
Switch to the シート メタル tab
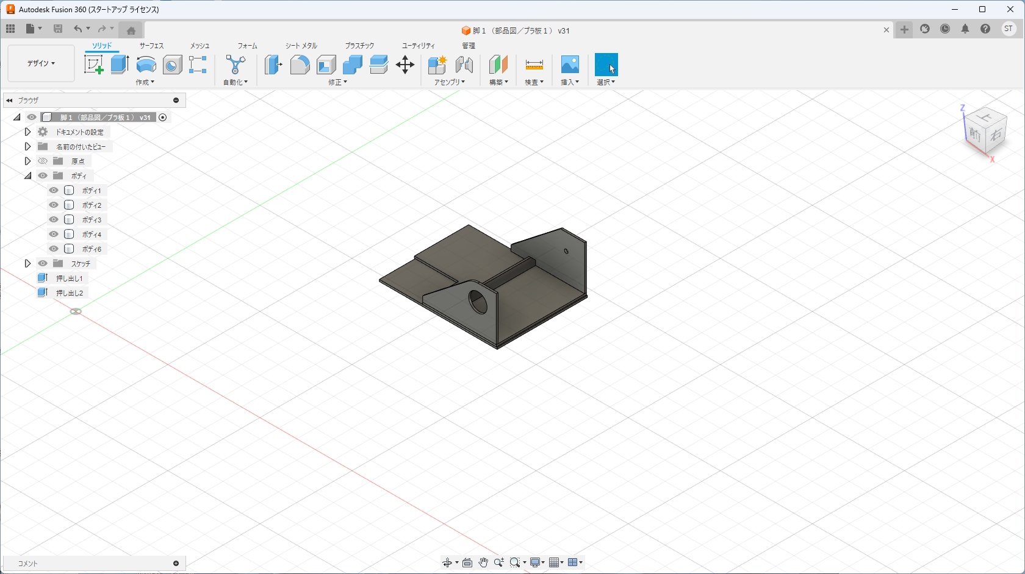click(301, 46)
